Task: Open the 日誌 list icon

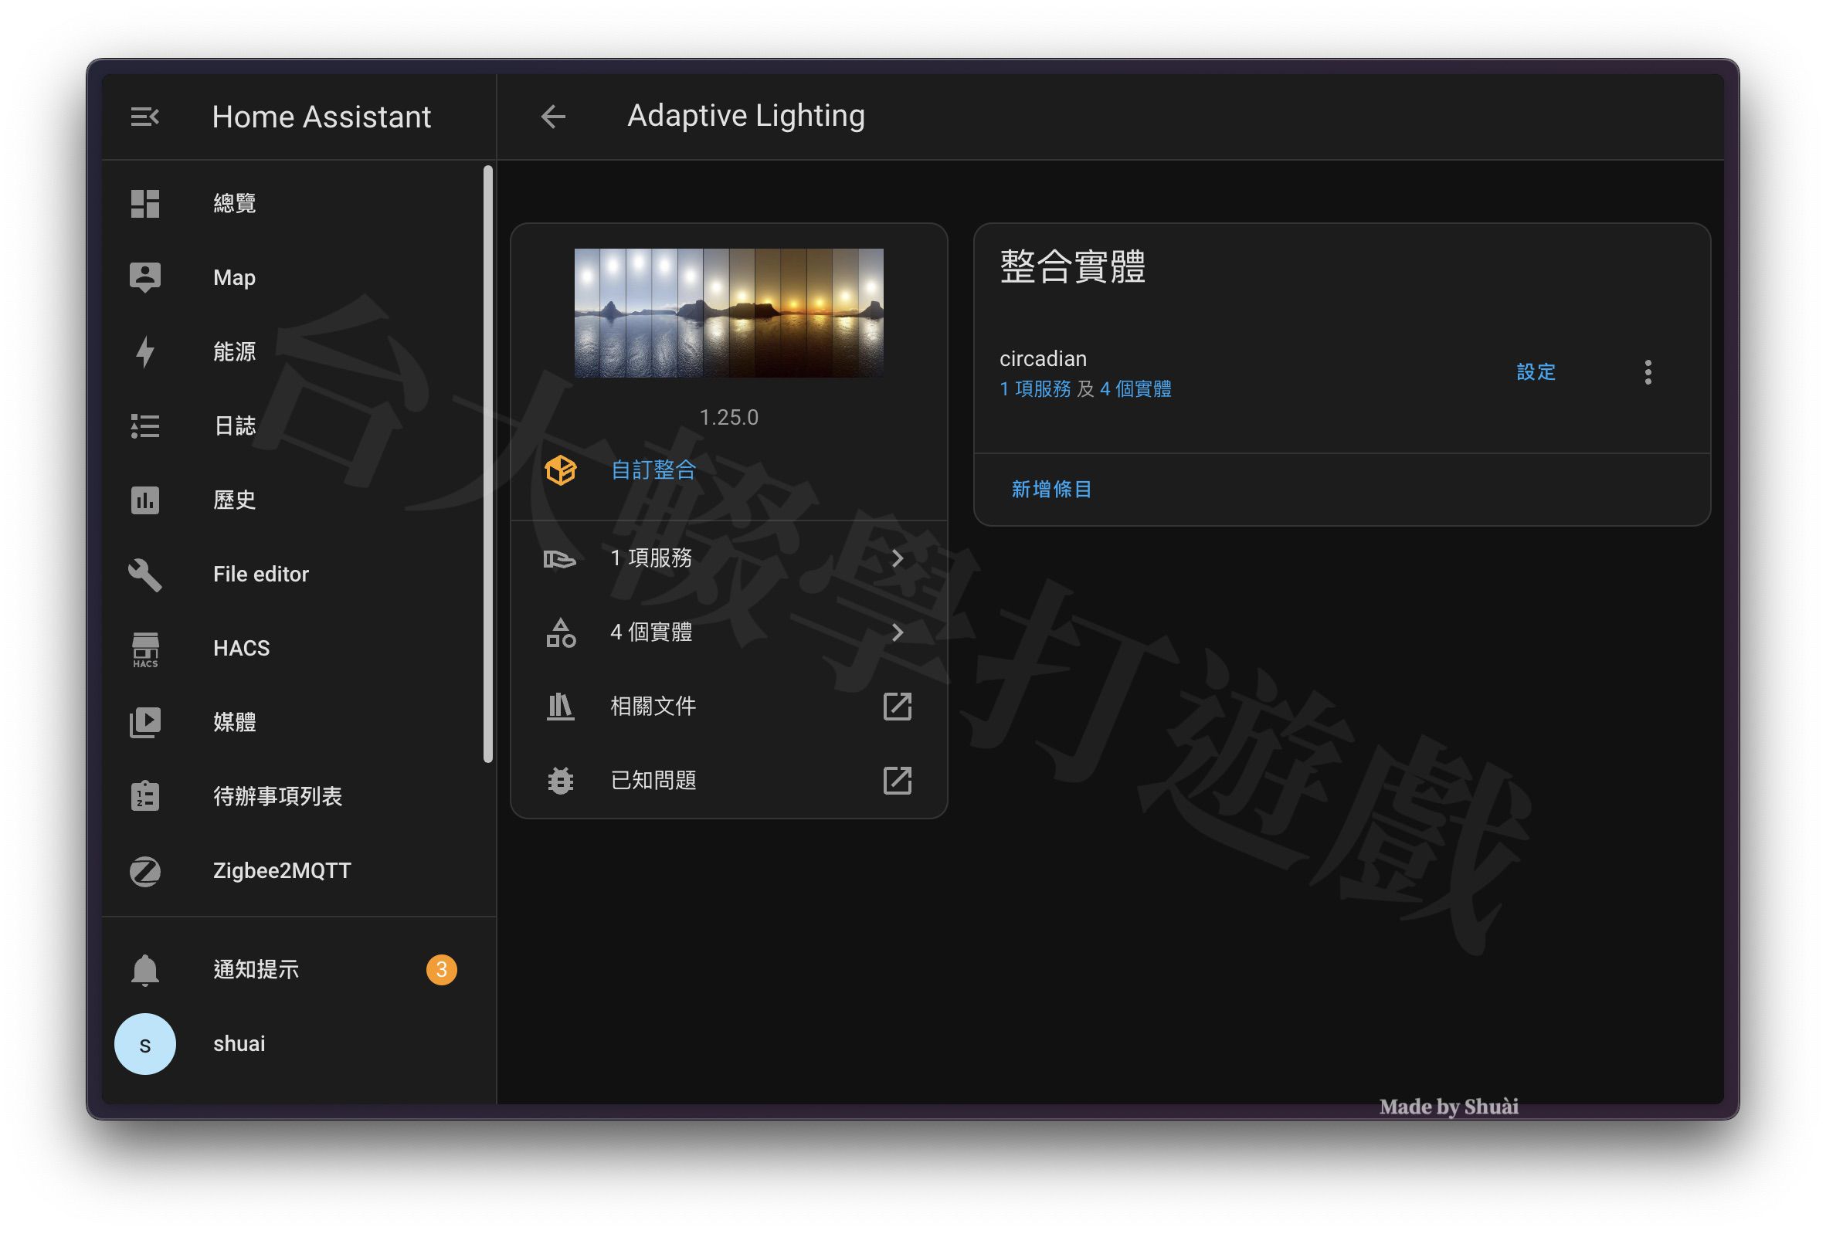Action: [144, 425]
